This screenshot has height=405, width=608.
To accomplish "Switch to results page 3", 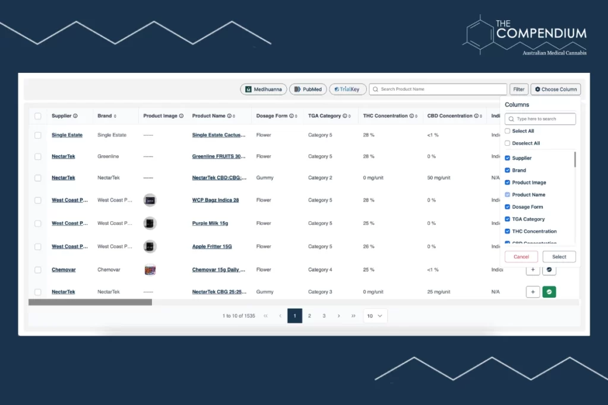I will (324, 316).
